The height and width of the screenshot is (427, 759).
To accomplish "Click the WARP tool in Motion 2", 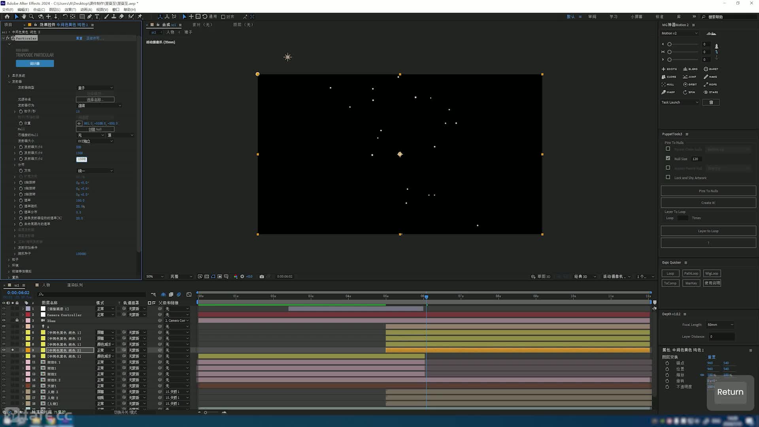I will pos(668,92).
